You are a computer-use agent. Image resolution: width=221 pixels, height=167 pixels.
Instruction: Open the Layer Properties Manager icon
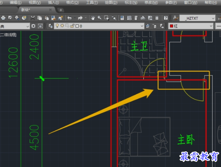click(50, 26)
